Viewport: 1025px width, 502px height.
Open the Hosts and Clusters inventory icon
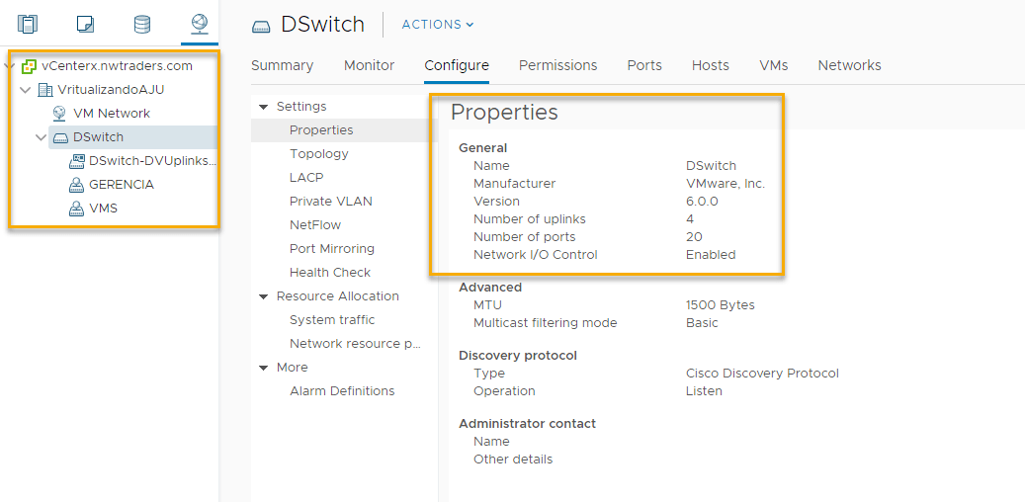click(27, 24)
